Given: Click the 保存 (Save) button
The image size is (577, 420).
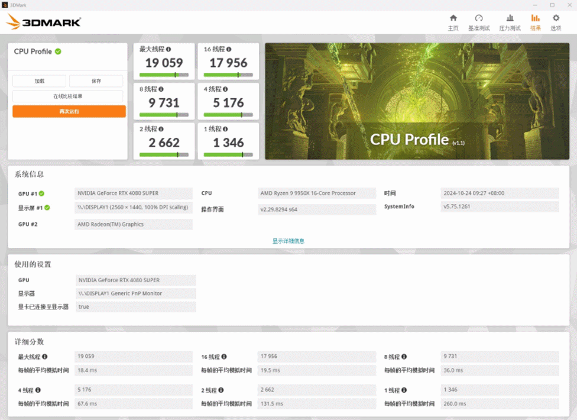Looking at the screenshot, I should point(96,81).
